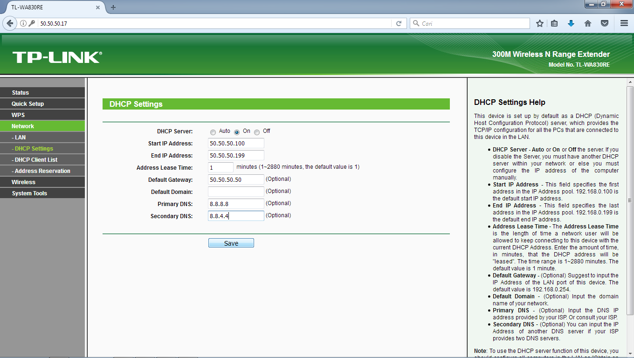Save the DHCP settings

point(231,243)
